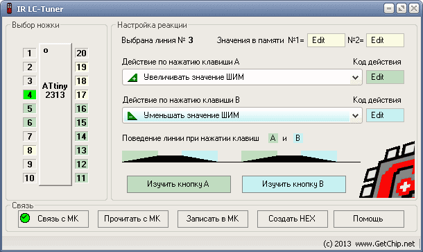Select pin 13 of the chip
The image size is (423, 252).
pyautogui.click(x=81, y=150)
